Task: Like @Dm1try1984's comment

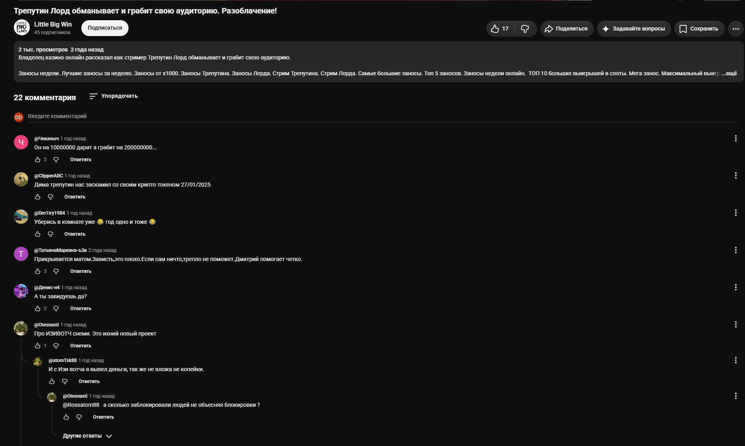Action: pos(38,234)
